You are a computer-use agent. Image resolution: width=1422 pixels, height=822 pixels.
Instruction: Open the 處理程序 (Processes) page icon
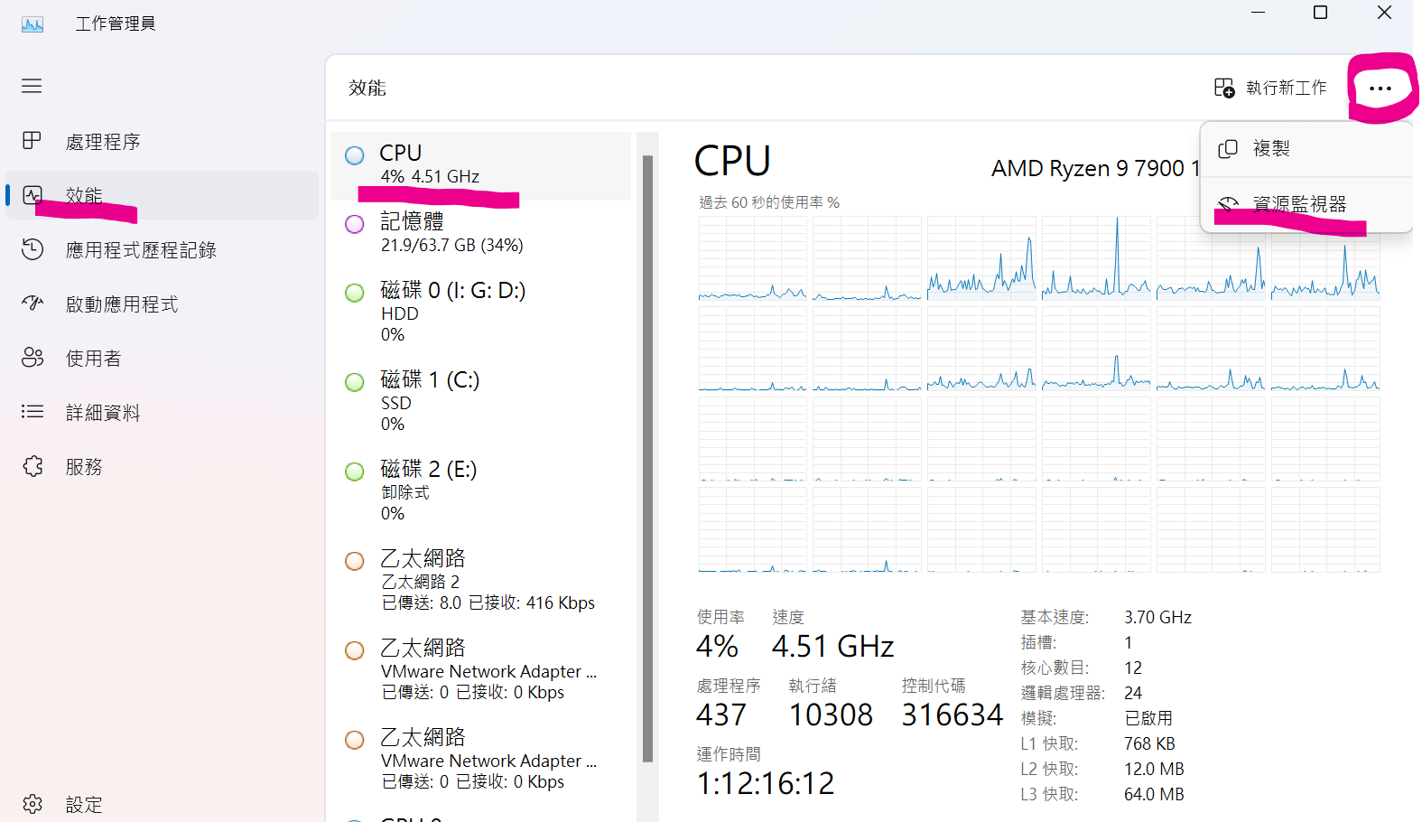[x=32, y=141]
